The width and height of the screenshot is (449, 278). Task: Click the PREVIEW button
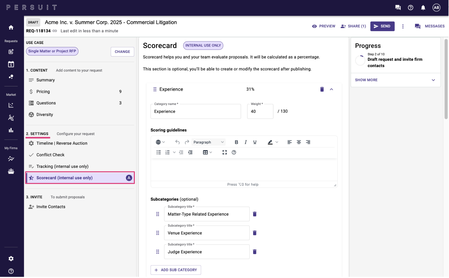click(x=324, y=26)
